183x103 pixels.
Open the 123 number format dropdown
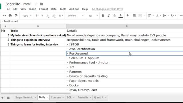60,16
